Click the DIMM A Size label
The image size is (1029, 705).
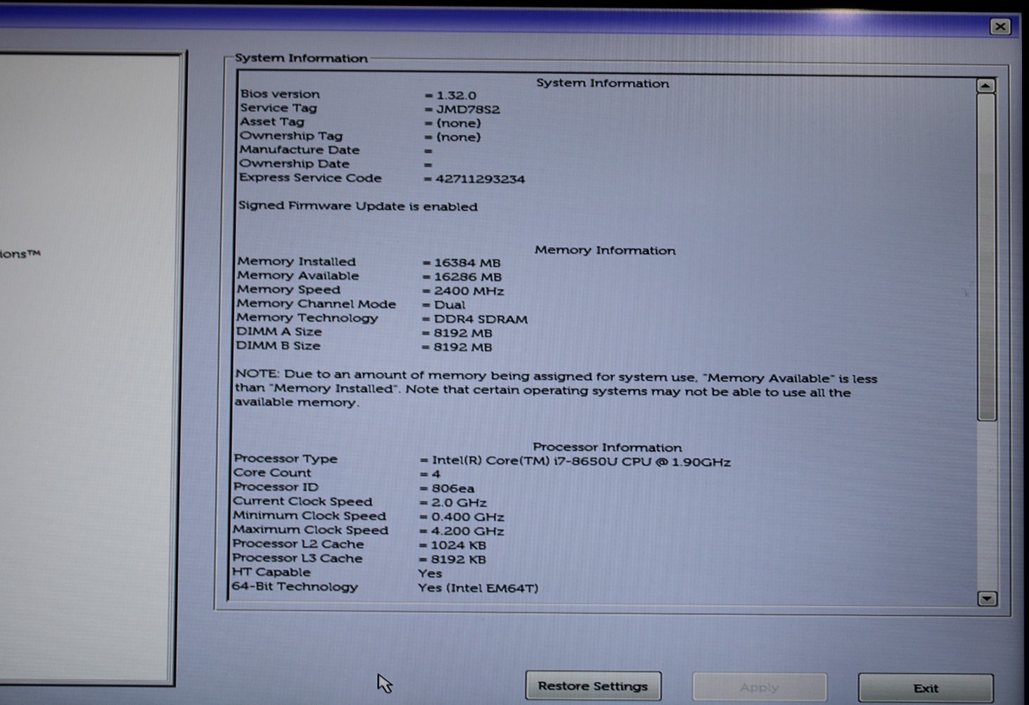279,331
